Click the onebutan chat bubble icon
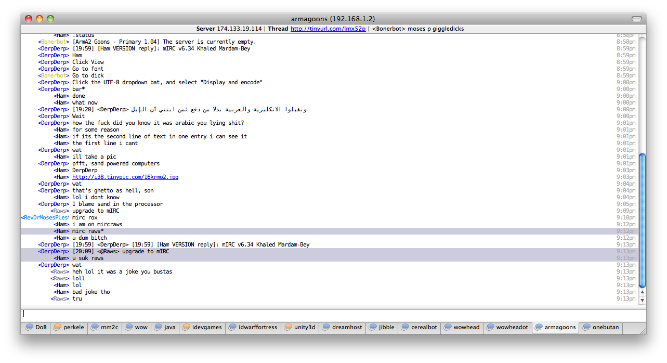667x363 pixels. point(586,328)
